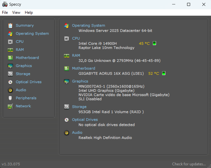Image resolution: width=211 pixels, height=168 pixels.
Task: Click the Audio speaker icon in sidebar
Action: click(x=10, y=90)
